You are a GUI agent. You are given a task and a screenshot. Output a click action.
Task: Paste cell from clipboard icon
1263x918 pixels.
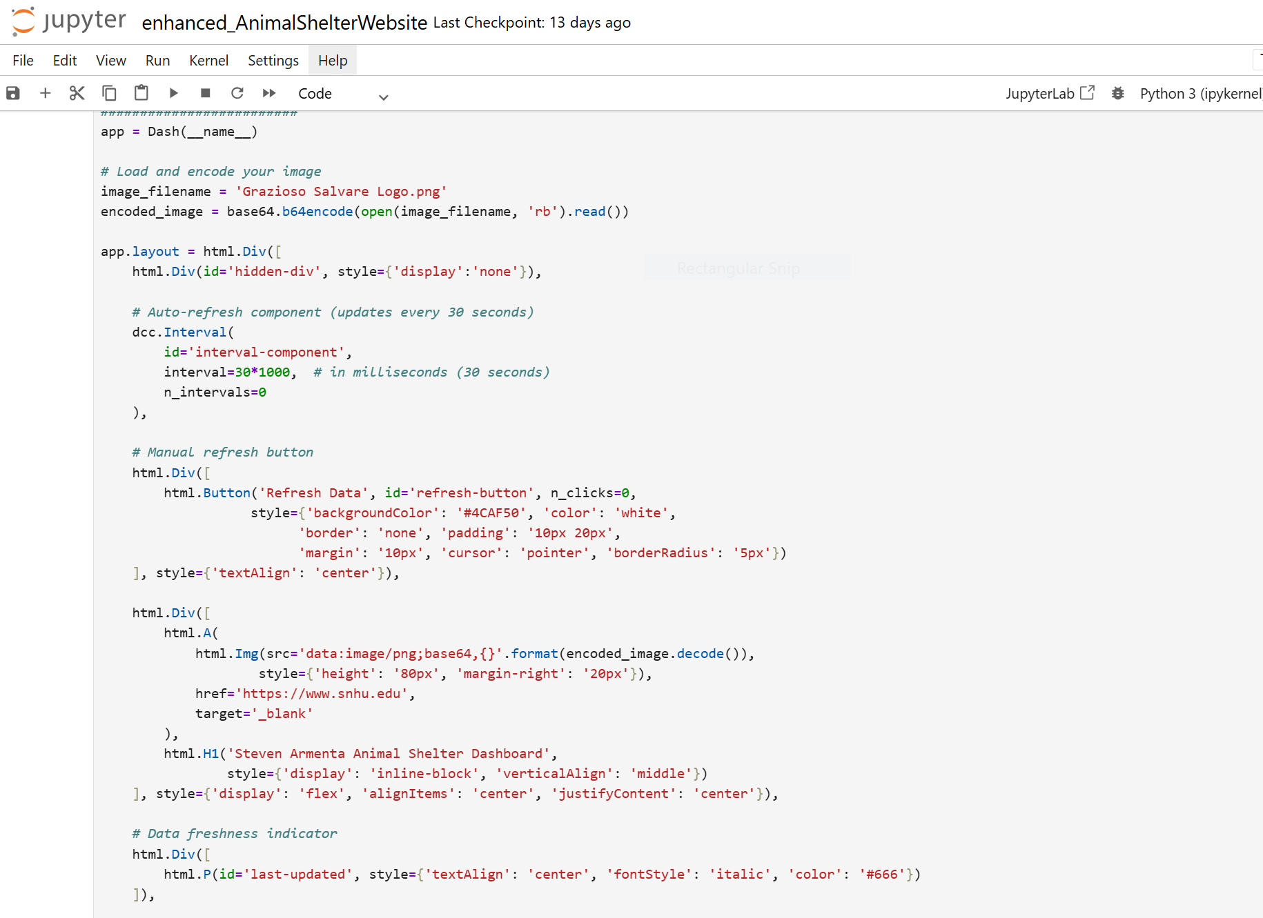tap(141, 93)
